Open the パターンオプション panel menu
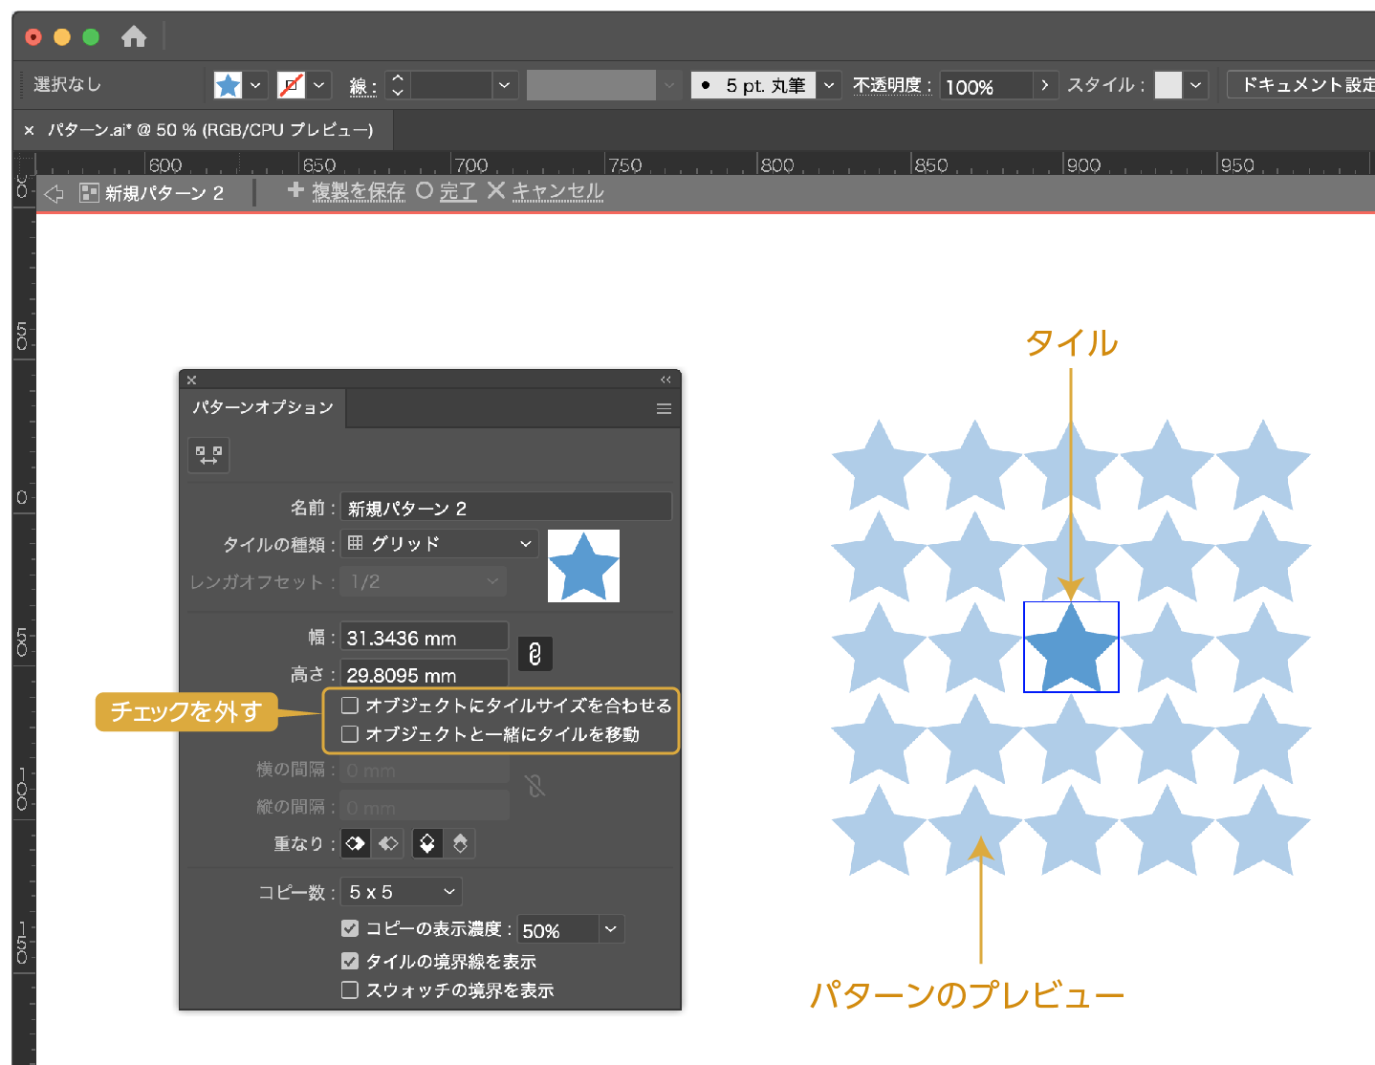The width and height of the screenshot is (1375, 1065). coord(664,409)
